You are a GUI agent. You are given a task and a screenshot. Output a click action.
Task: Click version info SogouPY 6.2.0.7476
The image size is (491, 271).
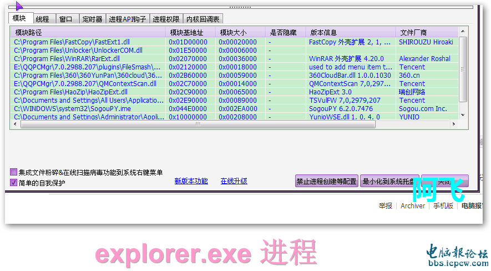(x=341, y=109)
